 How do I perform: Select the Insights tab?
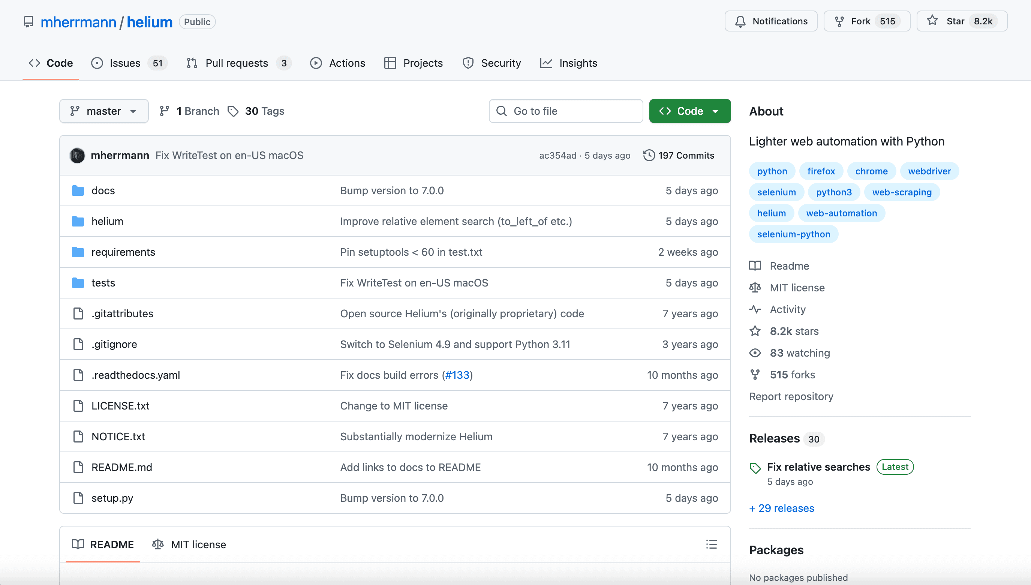pyautogui.click(x=578, y=63)
